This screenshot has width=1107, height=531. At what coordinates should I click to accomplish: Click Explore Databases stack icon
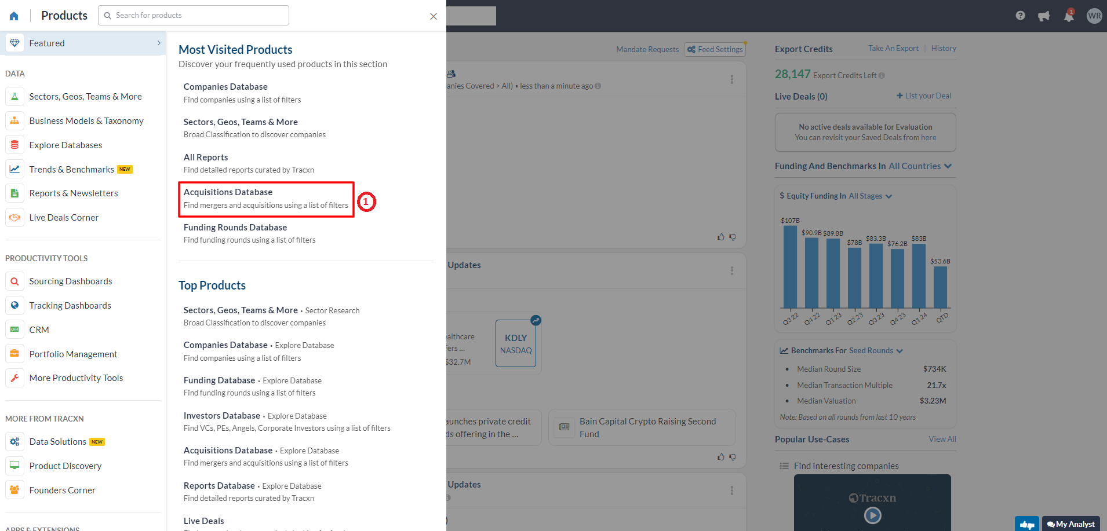[14, 145]
